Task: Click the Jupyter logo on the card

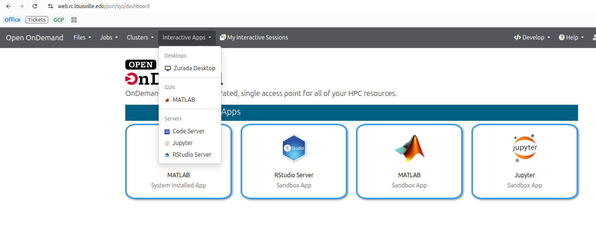Action: click(x=525, y=148)
